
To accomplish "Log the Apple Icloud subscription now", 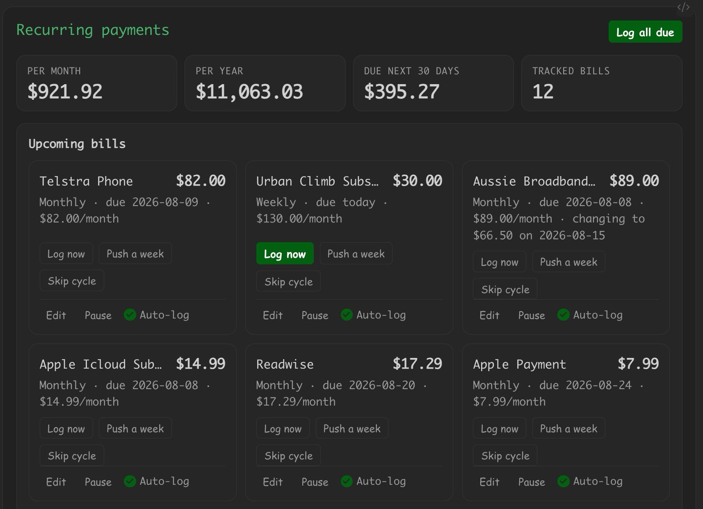I will (66, 428).
